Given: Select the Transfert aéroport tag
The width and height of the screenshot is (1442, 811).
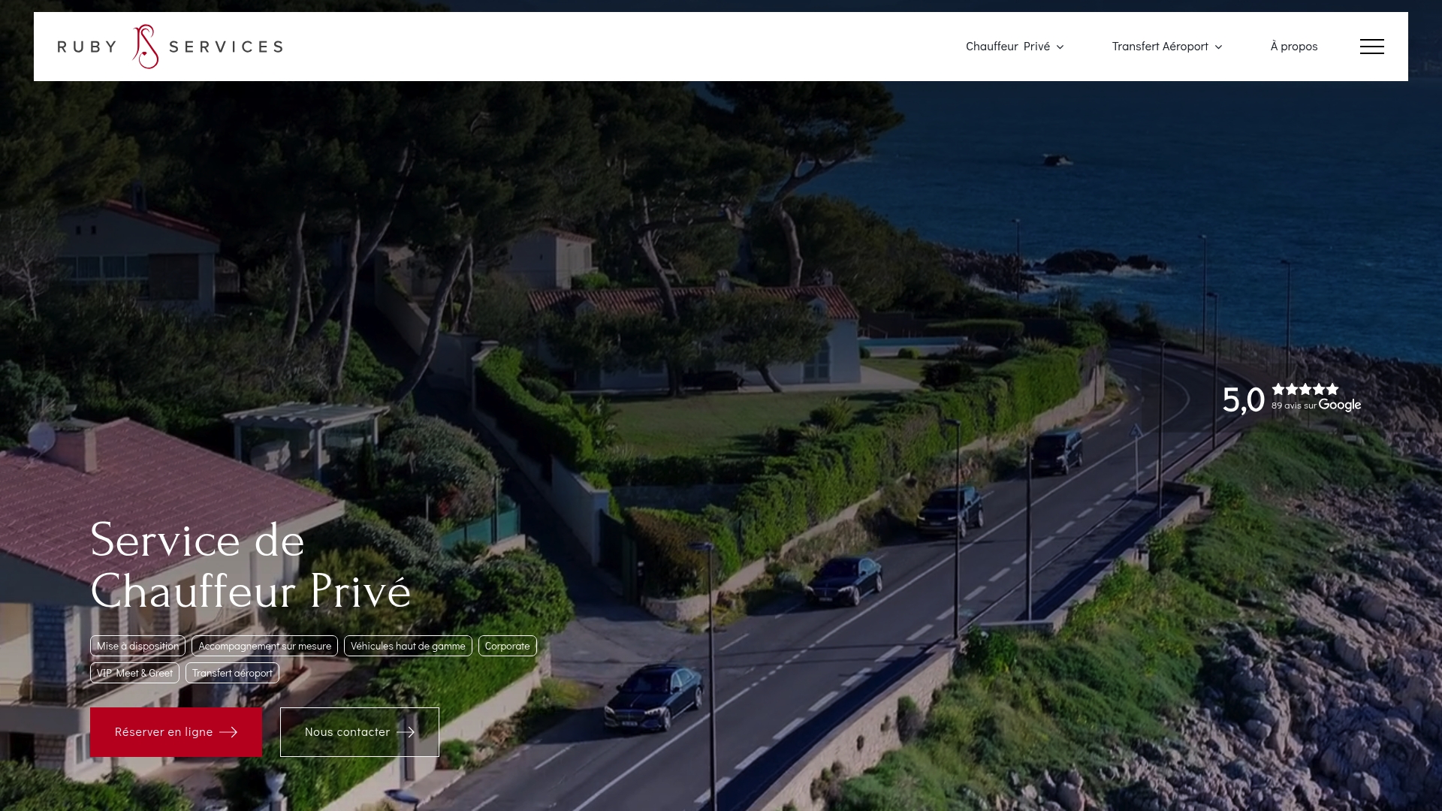Looking at the screenshot, I should [x=232, y=673].
